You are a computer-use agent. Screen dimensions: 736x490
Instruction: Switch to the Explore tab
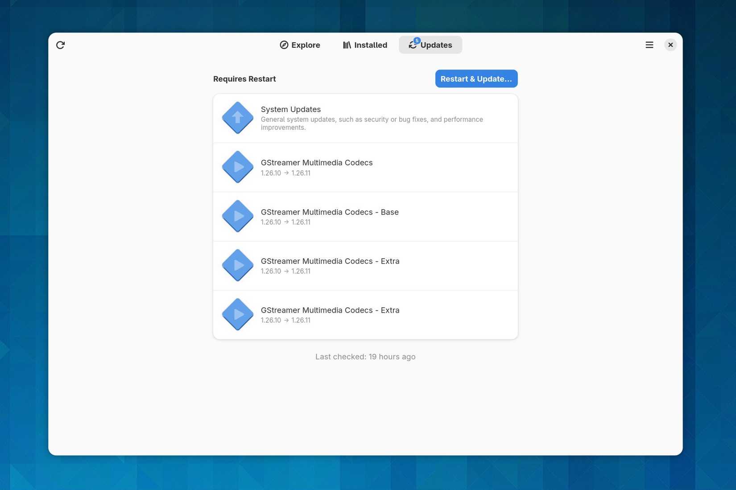coord(300,45)
